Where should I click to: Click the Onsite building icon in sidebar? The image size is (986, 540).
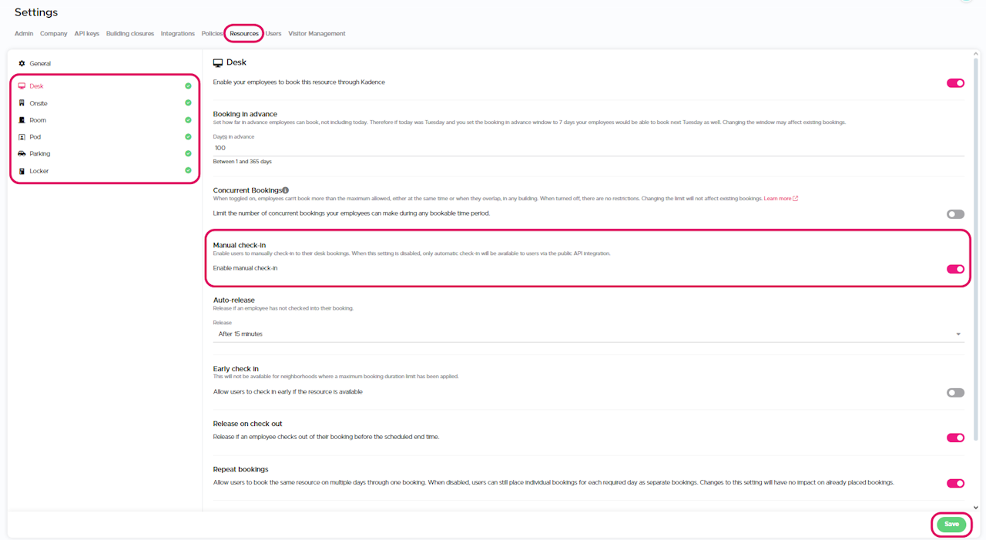tap(22, 103)
